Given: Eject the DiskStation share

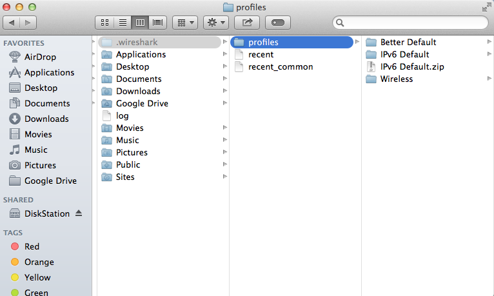Looking at the screenshot, I should [x=79, y=213].
